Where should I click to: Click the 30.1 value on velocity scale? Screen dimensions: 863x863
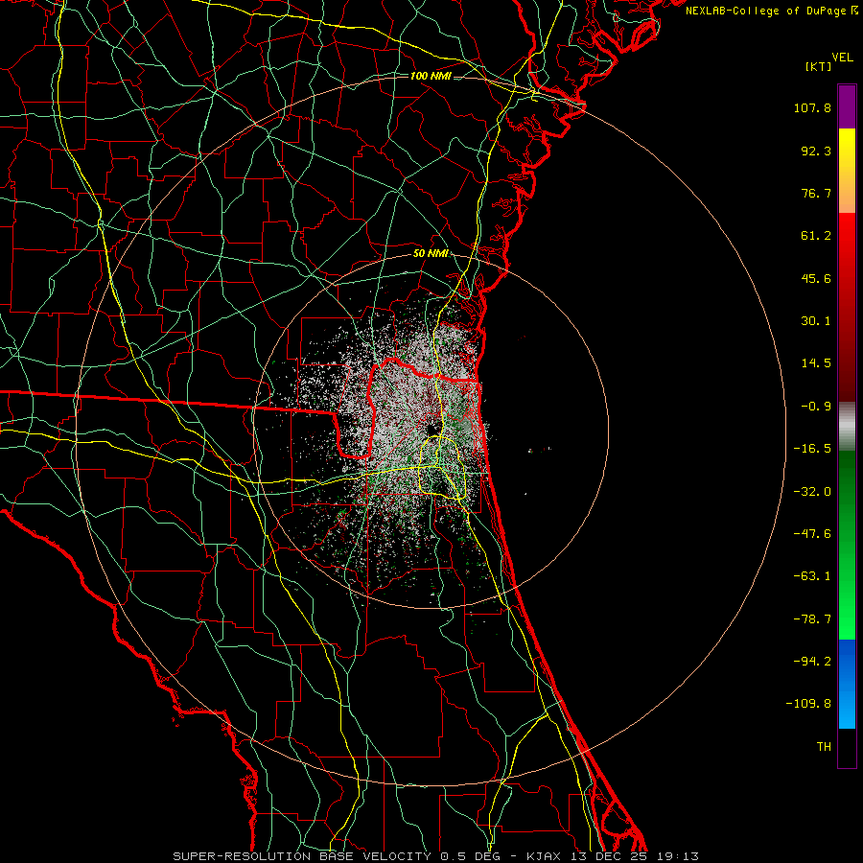tap(816, 321)
